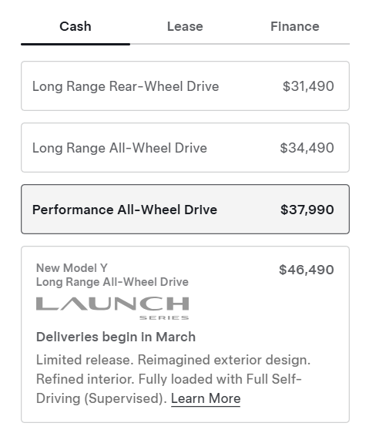The image size is (369, 433).
Task: Choose Long Range Rear-Wheel Drive option
Action: 185,86
